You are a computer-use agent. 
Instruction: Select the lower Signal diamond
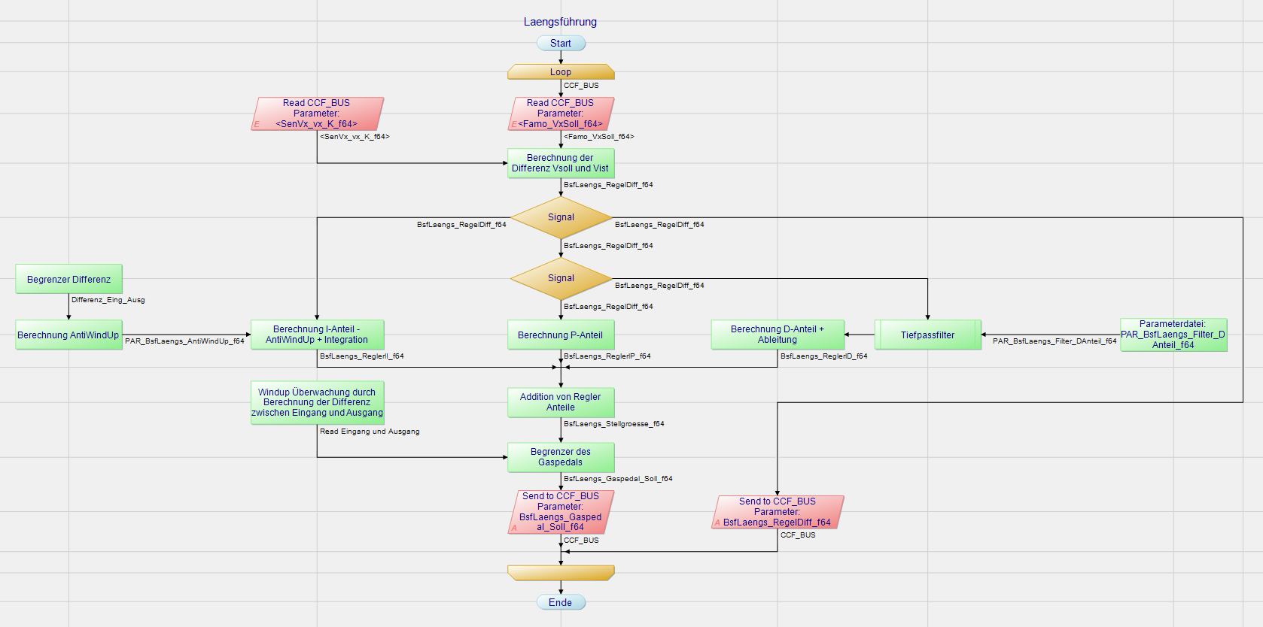(x=561, y=278)
